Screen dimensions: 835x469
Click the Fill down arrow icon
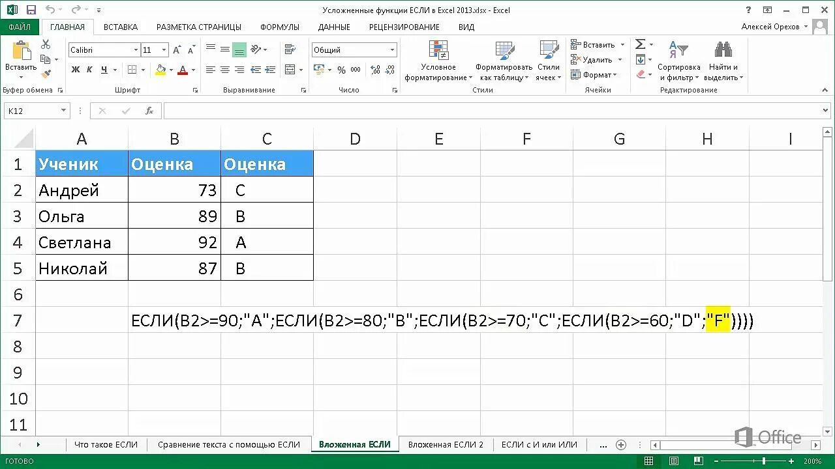[x=641, y=59]
